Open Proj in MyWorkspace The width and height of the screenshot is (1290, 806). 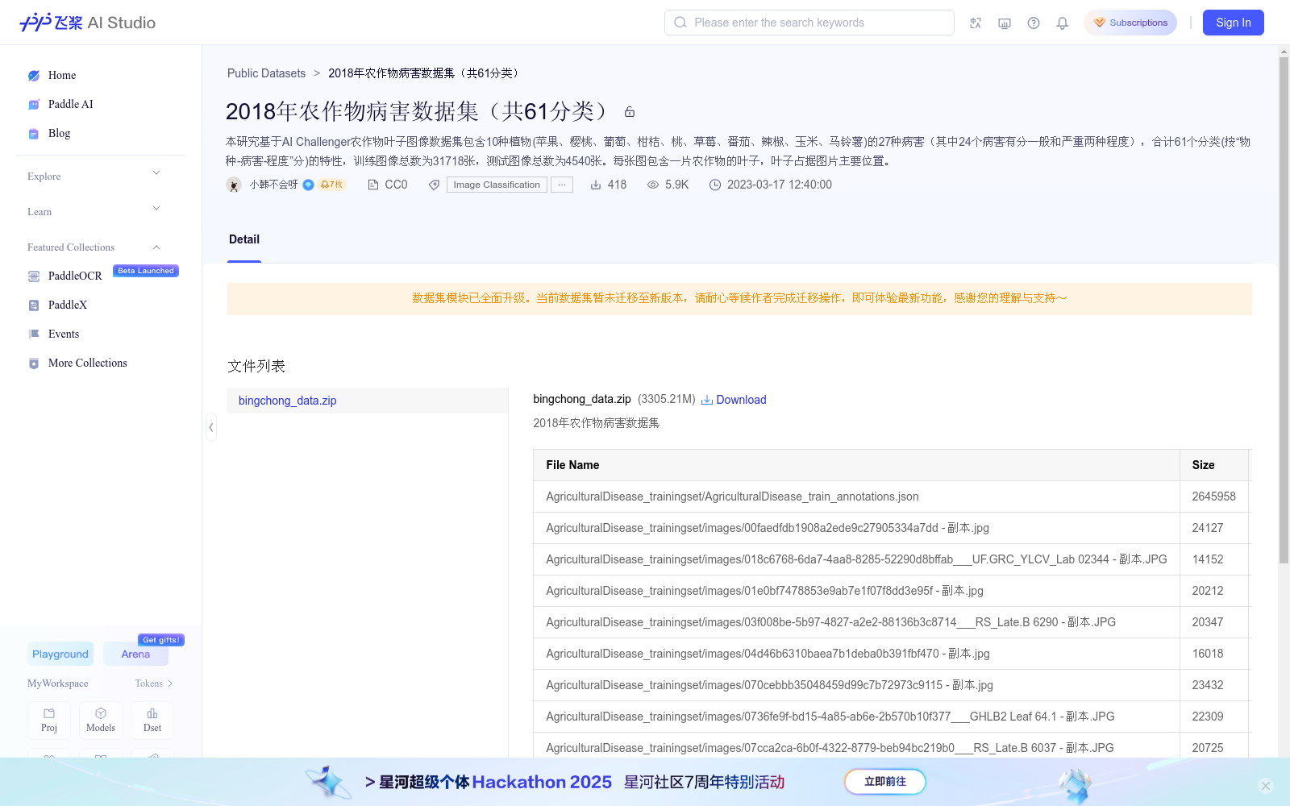[x=49, y=721]
